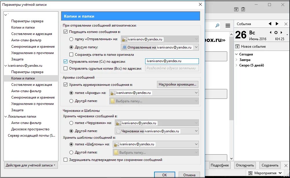
Task: Click the scrollbar down arrow in main window
Action: [231, 159]
